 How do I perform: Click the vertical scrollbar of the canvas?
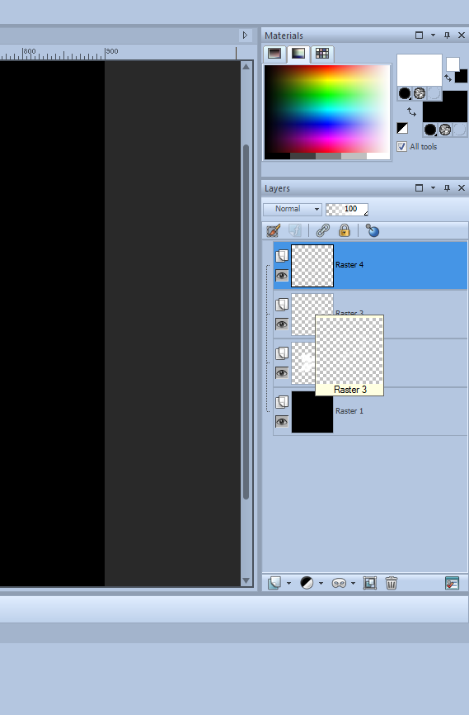pos(246,322)
